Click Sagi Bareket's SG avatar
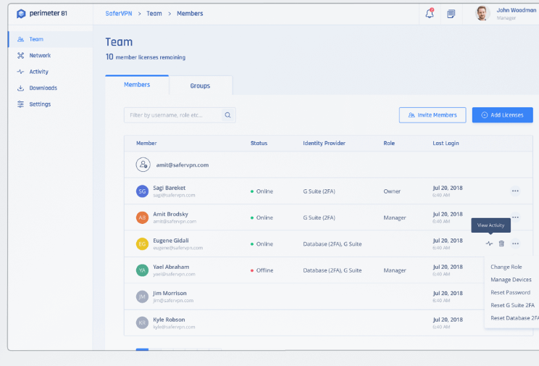Screen dimensions: 539x366 click(x=142, y=191)
